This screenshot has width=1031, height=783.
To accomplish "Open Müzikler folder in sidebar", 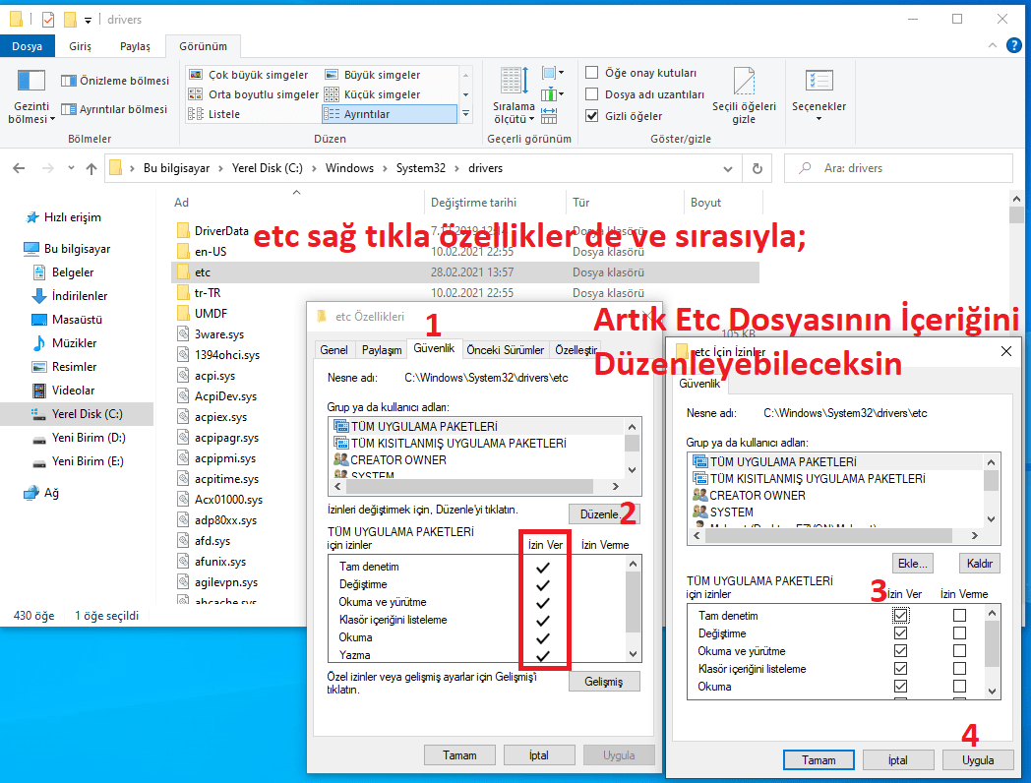I will (75, 343).
